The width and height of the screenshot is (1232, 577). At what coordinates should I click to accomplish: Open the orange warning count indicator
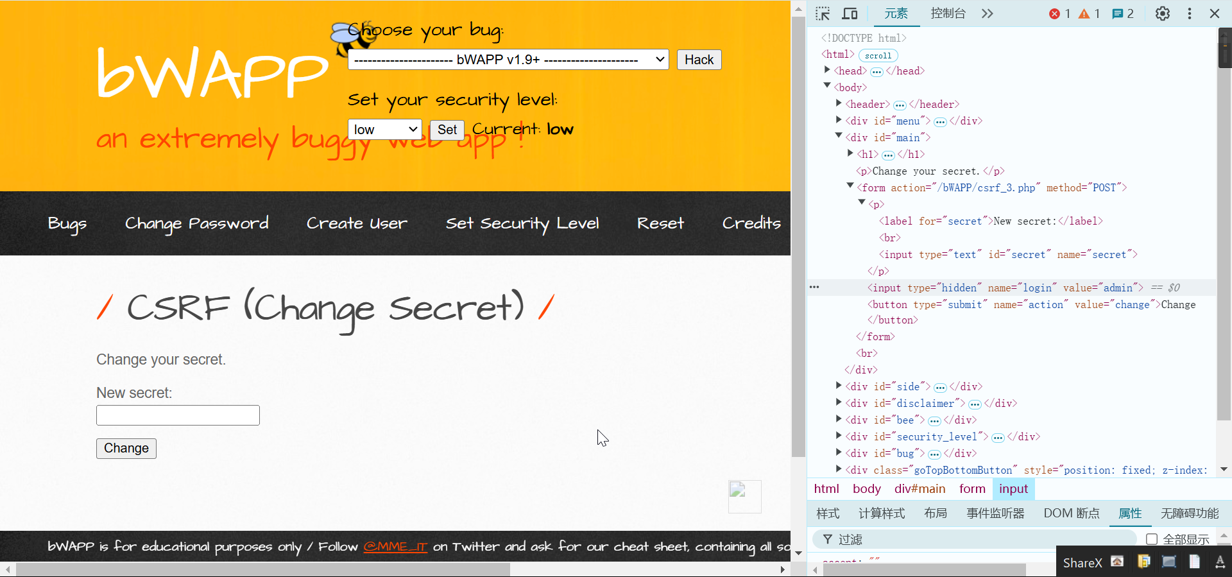1089,13
